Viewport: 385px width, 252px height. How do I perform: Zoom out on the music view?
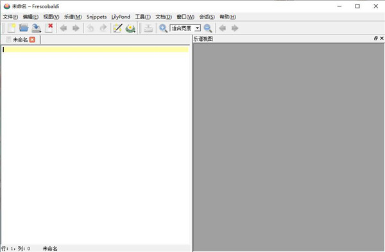(208, 28)
